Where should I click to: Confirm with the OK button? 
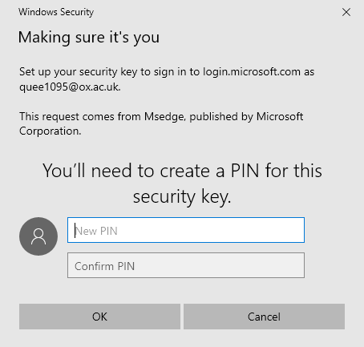tap(99, 317)
